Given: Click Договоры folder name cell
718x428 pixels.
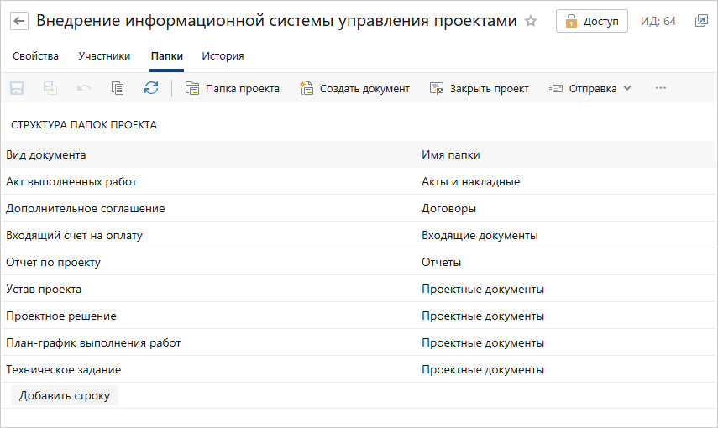Looking at the screenshot, I should (448, 208).
